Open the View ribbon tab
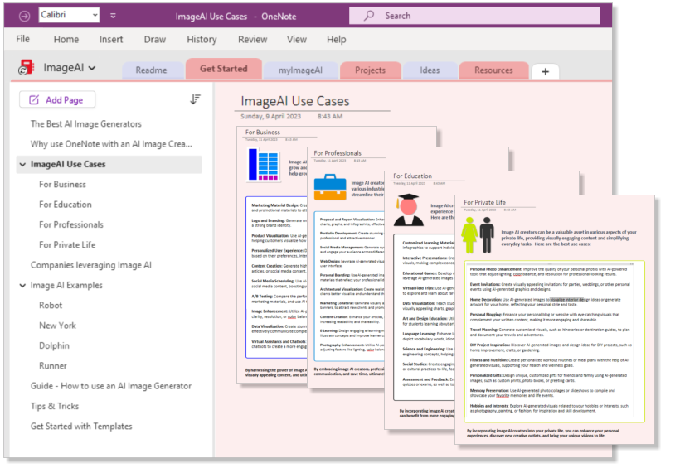This screenshot has width=680, height=468. click(297, 40)
